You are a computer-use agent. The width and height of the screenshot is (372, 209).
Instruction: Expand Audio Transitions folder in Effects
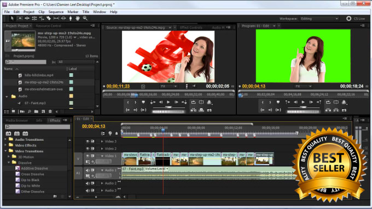[5, 139]
